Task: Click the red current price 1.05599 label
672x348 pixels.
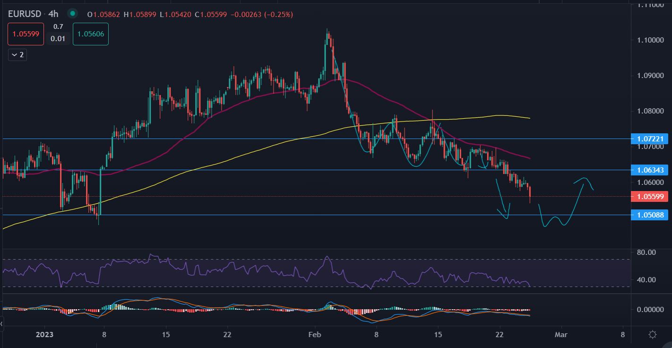Action: 649,196
